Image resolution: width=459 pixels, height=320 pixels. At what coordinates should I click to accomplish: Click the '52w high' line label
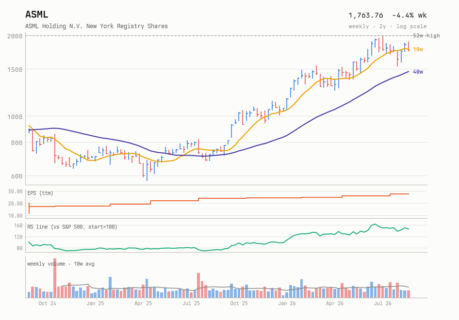pos(426,36)
